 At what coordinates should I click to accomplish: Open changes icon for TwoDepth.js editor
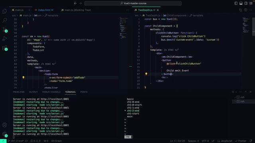coord(241,10)
